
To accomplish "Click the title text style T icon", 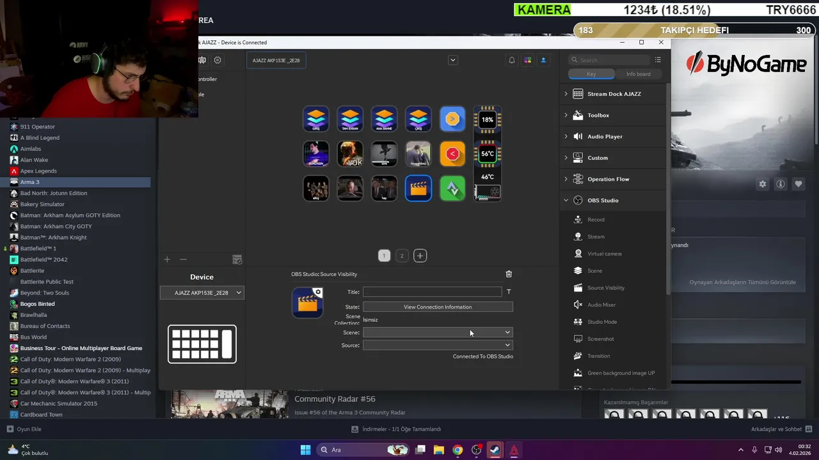I will pyautogui.click(x=509, y=292).
